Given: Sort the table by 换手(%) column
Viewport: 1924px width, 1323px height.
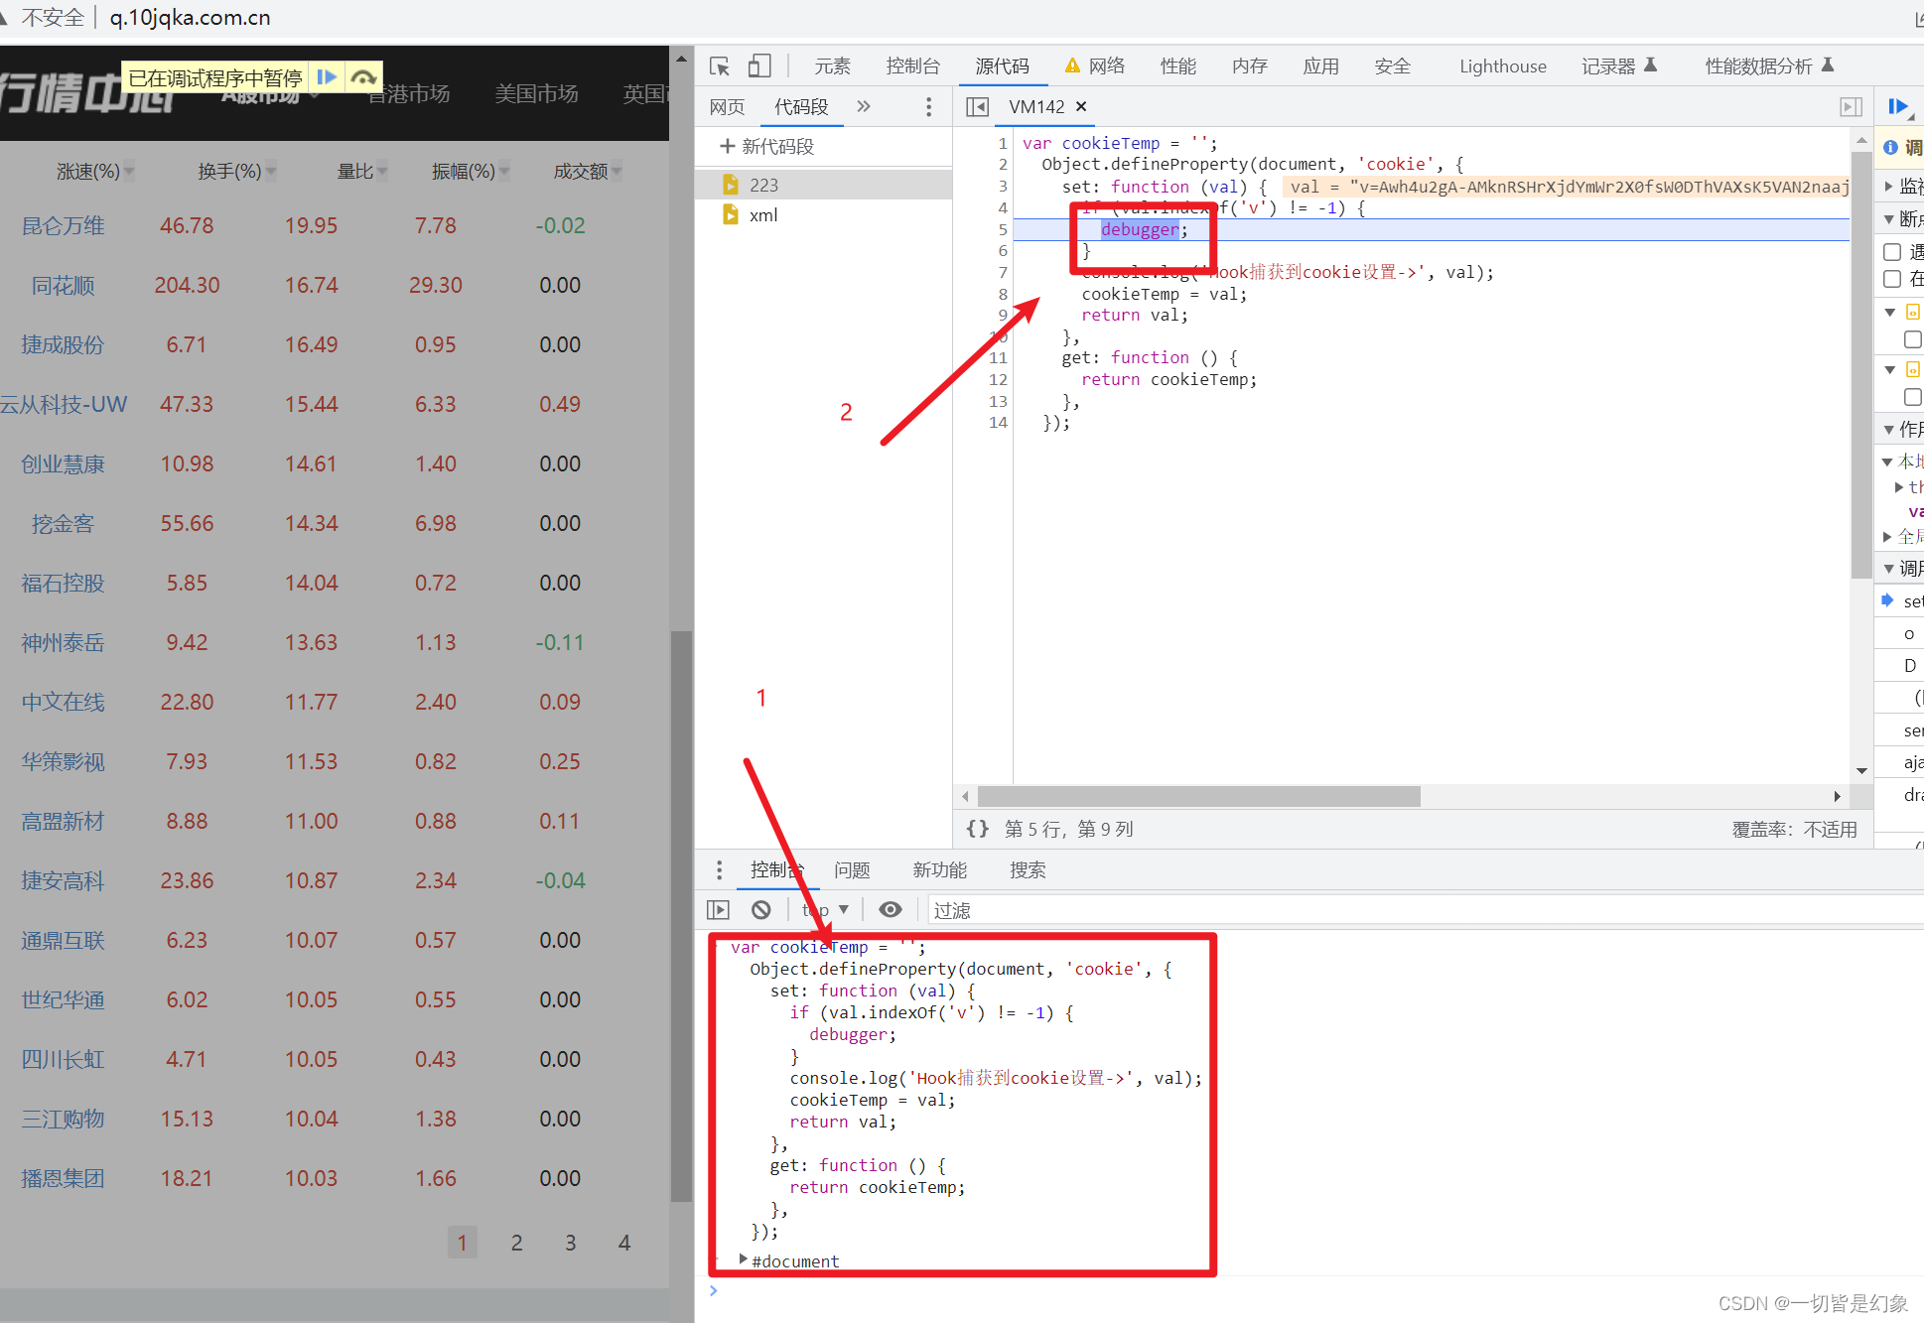Looking at the screenshot, I should pyautogui.click(x=236, y=171).
